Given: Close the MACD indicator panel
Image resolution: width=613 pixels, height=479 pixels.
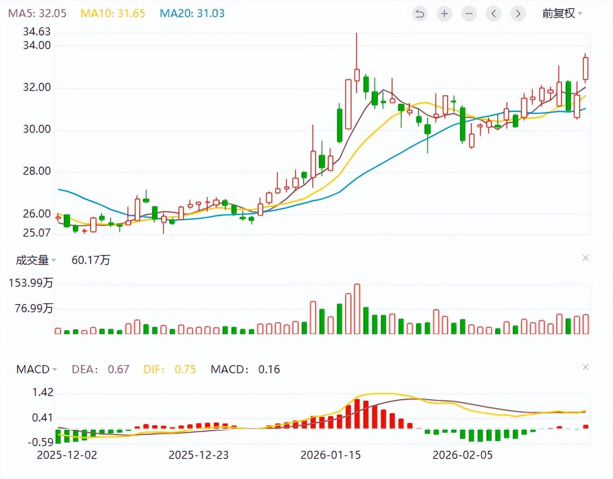Looking at the screenshot, I should pyautogui.click(x=586, y=367).
